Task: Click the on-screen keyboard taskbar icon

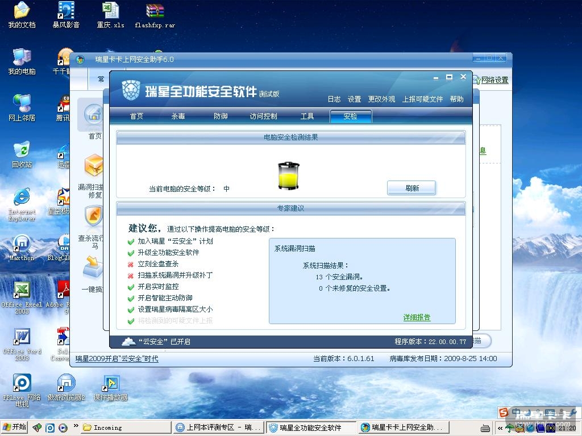Action: (x=485, y=428)
